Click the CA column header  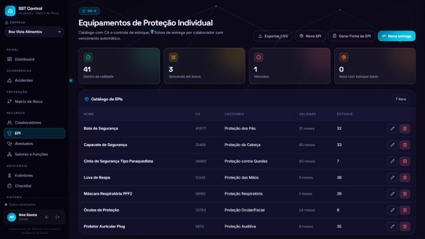click(198, 114)
